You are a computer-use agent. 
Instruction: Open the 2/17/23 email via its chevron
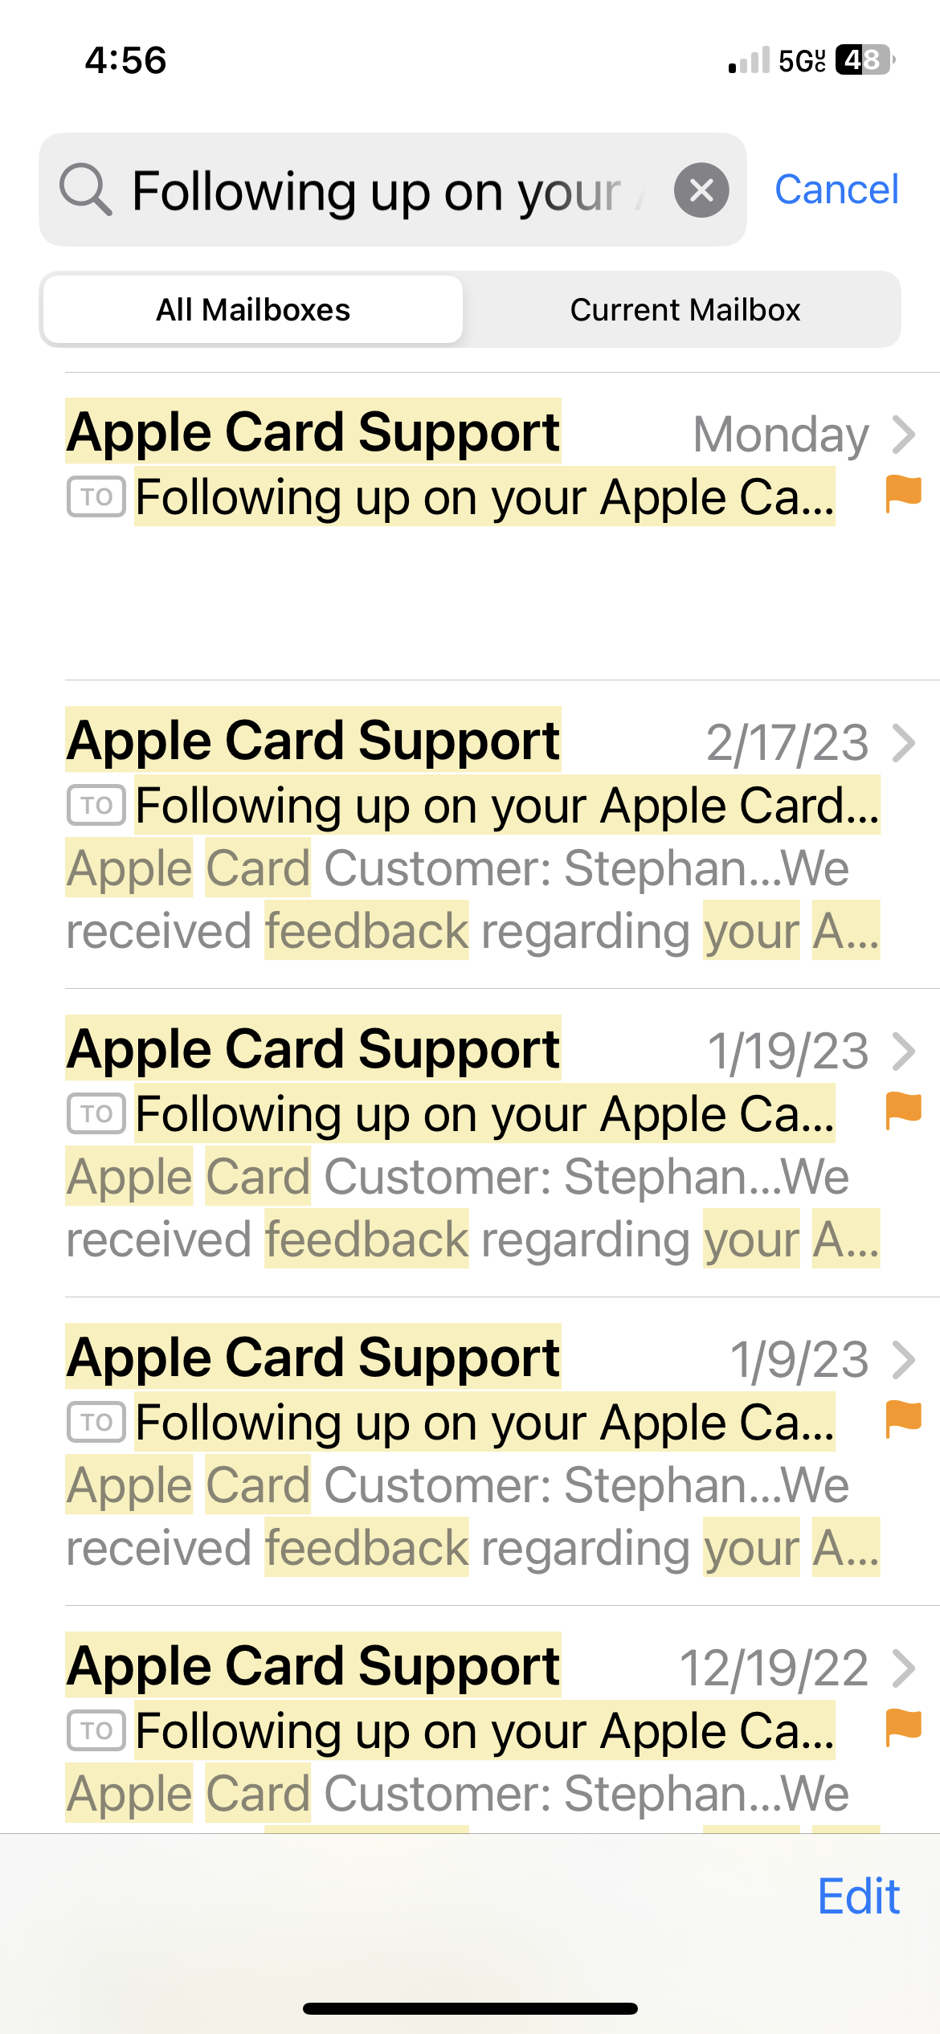click(904, 743)
